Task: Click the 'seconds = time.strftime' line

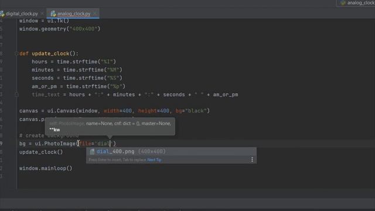Action: (77, 78)
